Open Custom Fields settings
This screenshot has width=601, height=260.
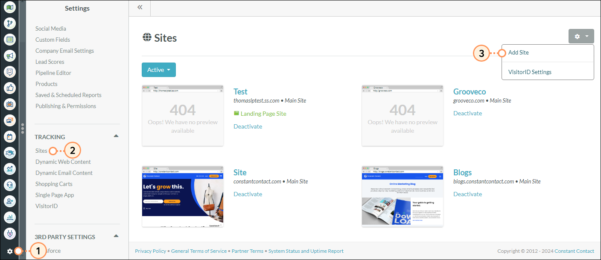[x=53, y=40]
